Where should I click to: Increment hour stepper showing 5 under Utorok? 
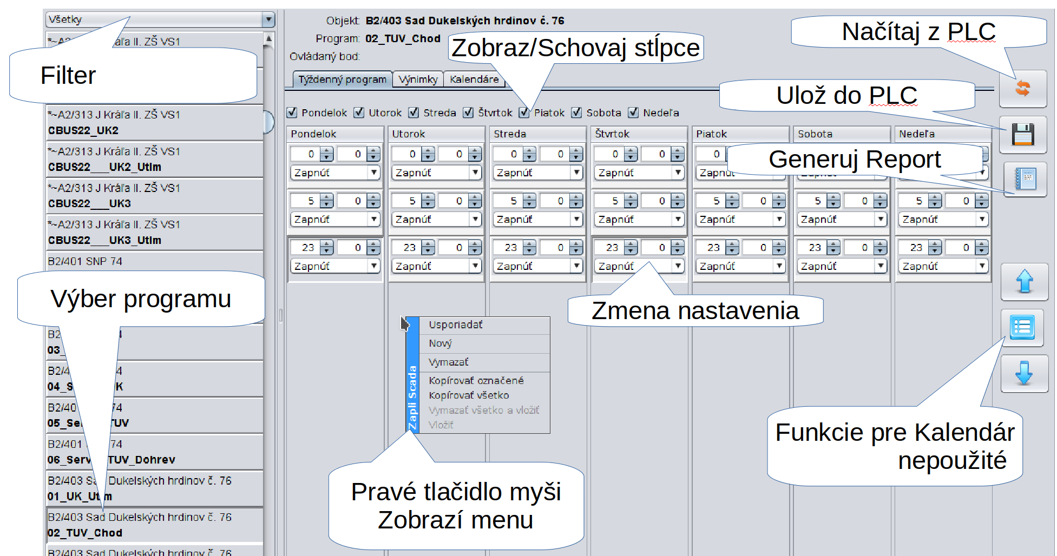click(x=428, y=198)
